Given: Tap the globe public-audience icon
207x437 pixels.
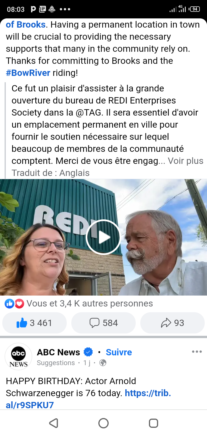Looking at the screenshot, I should point(103,363).
